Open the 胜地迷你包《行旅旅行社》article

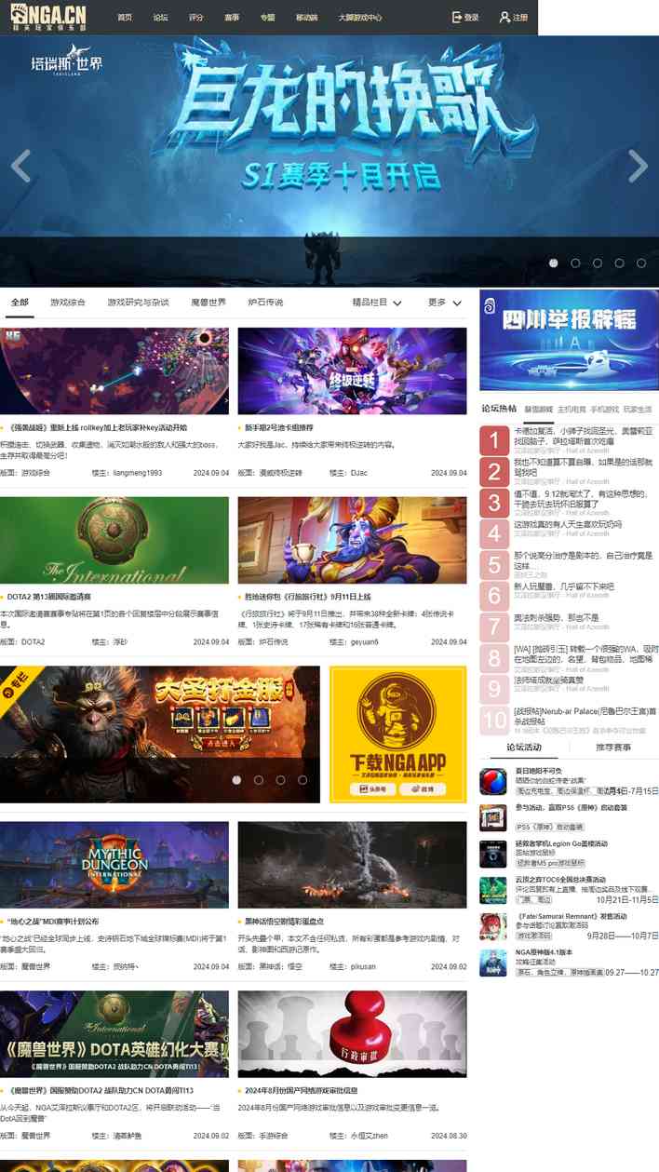click(307, 597)
